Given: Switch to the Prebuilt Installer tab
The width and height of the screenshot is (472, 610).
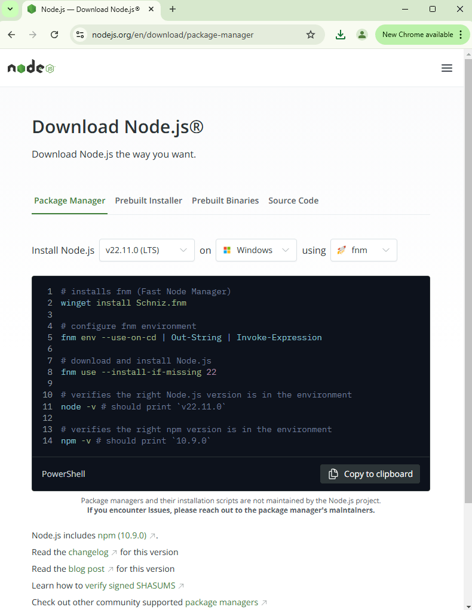Looking at the screenshot, I should (x=148, y=201).
